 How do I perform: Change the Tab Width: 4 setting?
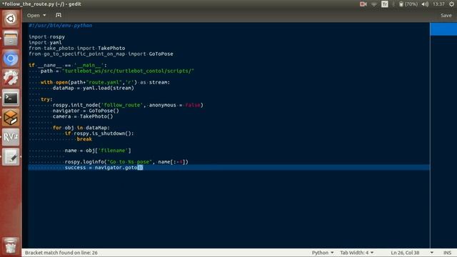click(x=357, y=253)
